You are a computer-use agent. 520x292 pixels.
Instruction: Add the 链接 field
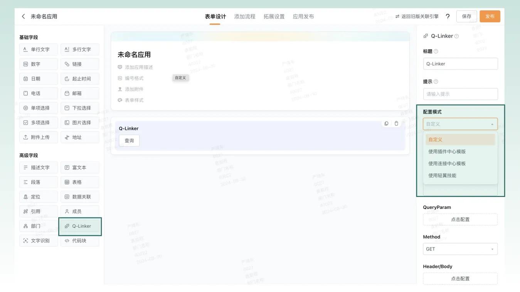tap(80, 64)
